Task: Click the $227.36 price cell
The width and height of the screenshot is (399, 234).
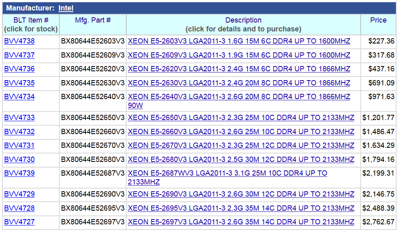Action: tap(378, 41)
